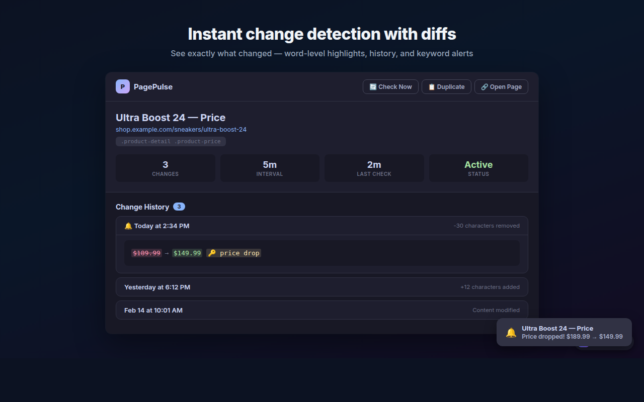Click the price drop keyword tag
644x402 pixels.
click(233, 253)
